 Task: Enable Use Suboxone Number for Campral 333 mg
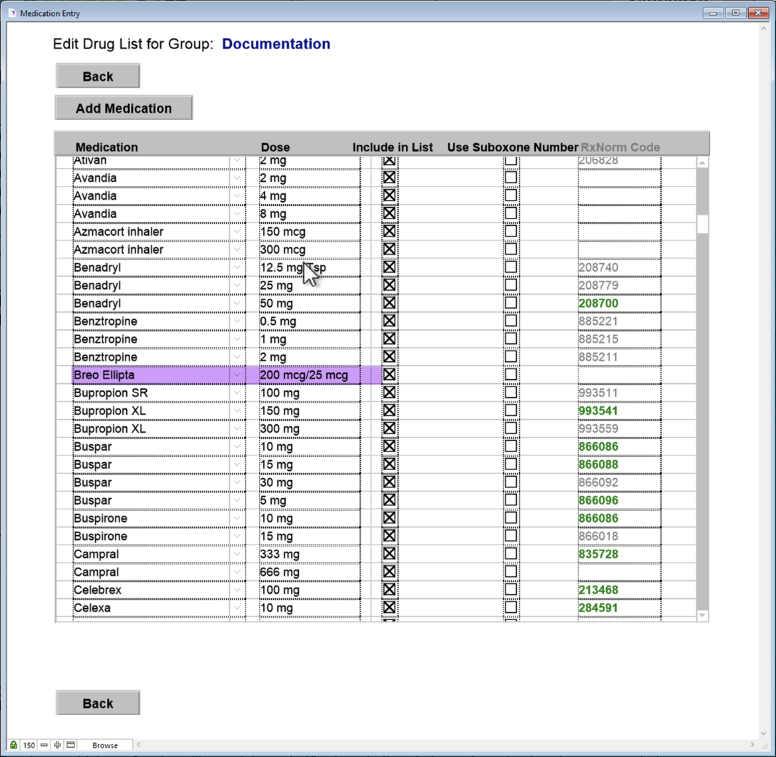(x=511, y=554)
